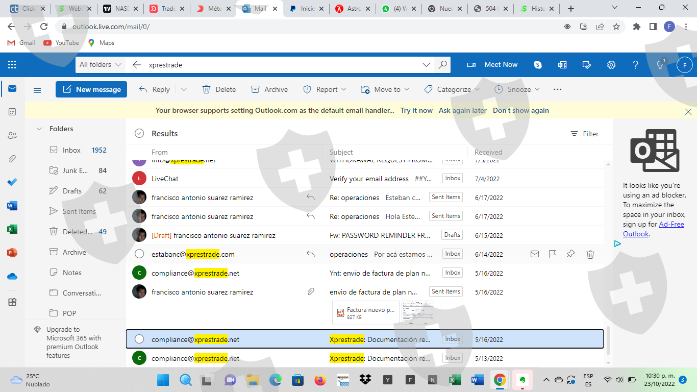Flag the estabanc@xprestrade.com message
The image size is (697, 392).
coord(552,254)
